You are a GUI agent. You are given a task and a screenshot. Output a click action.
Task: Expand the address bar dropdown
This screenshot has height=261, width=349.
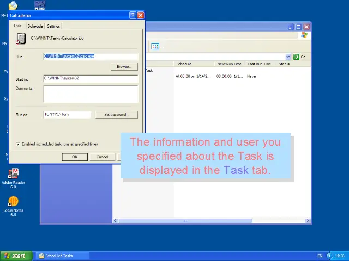(288, 57)
